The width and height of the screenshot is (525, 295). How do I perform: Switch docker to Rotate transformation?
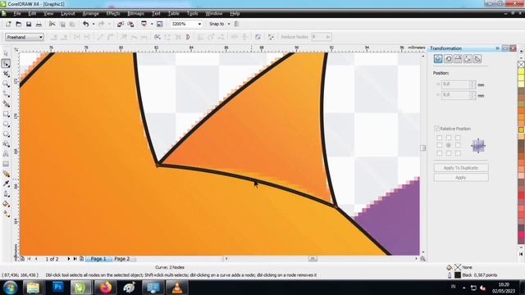coord(448,59)
